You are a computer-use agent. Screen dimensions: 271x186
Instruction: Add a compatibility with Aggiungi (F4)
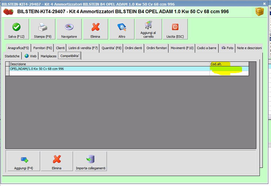coord(24,161)
